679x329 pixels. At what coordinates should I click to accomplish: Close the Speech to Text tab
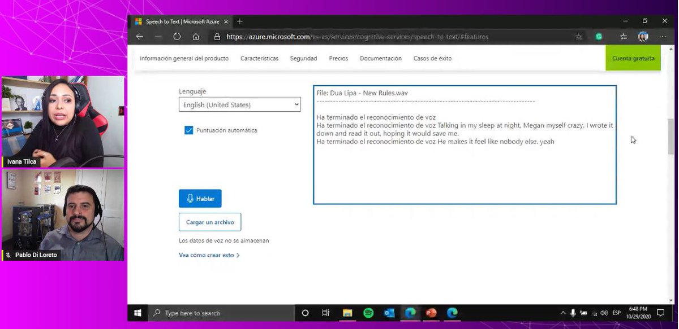(x=226, y=21)
